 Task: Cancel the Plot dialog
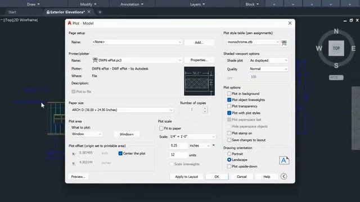(x=241, y=177)
